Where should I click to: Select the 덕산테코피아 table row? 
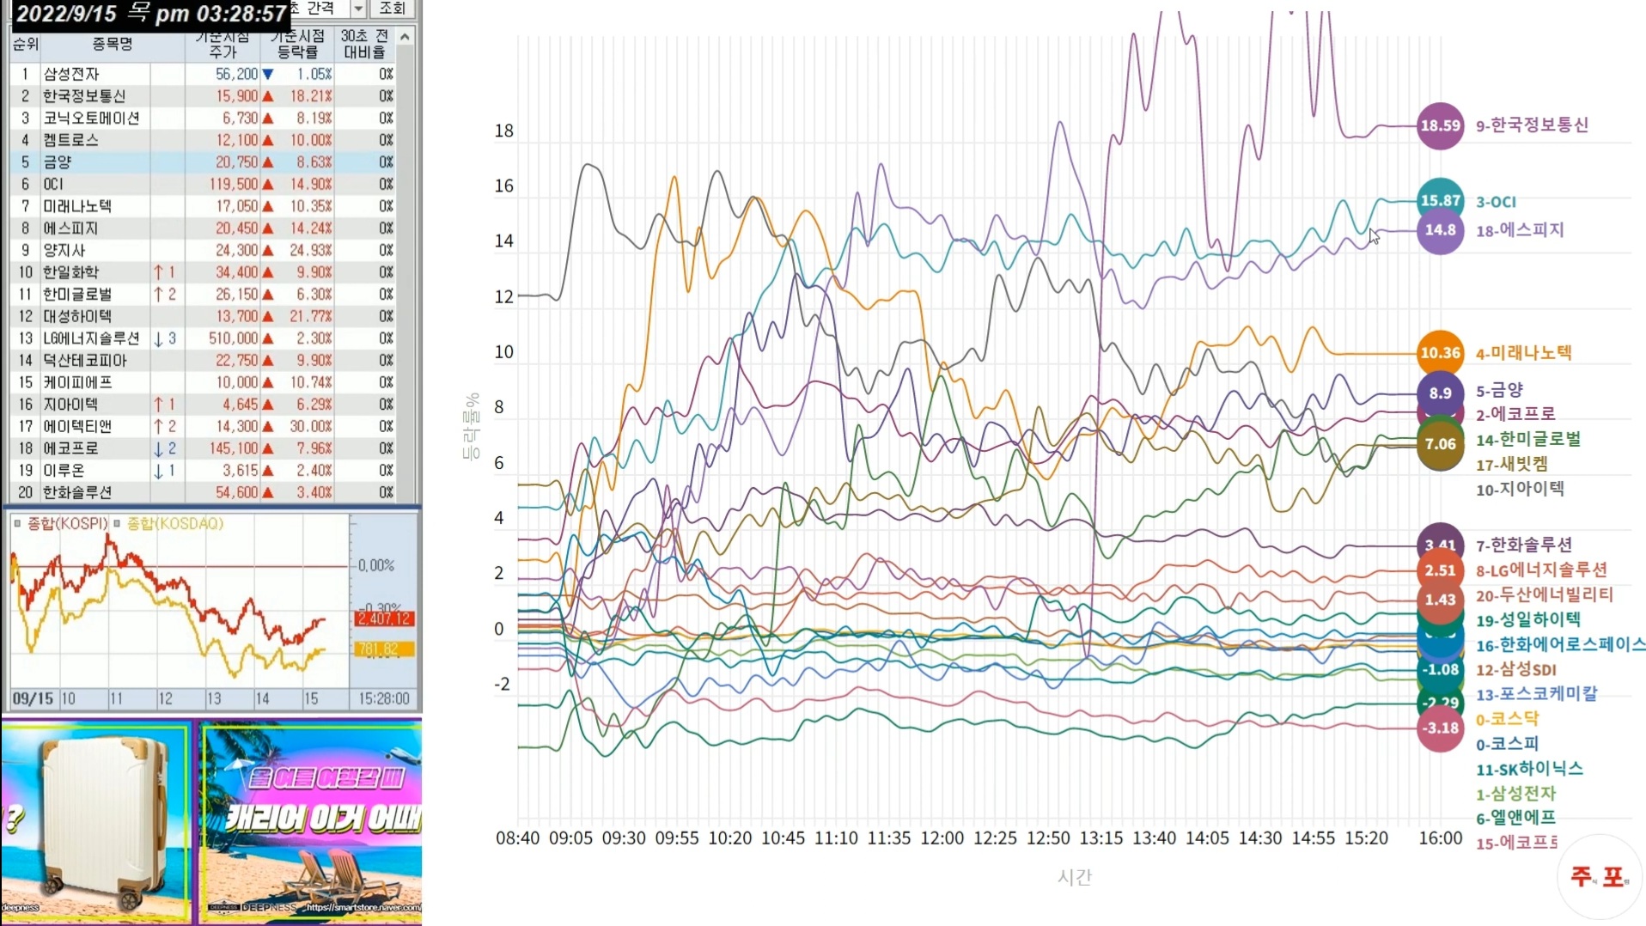pos(203,361)
